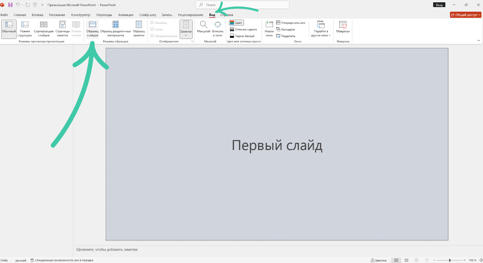Click Режим чтения in the ribbon
Screen dimensions: 483x263
point(76,29)
